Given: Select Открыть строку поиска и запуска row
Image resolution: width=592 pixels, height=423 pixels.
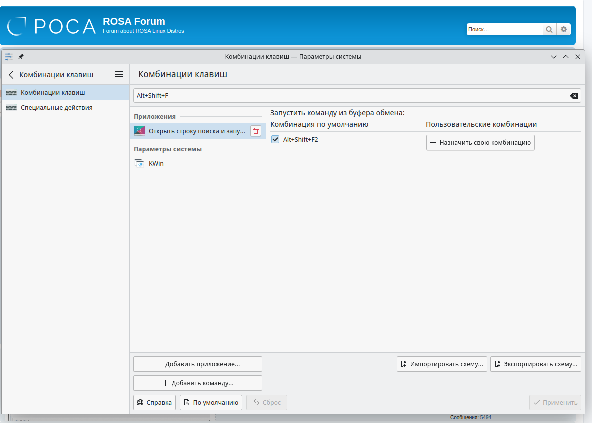Looking at the screenshot, I should click(198, 131).
